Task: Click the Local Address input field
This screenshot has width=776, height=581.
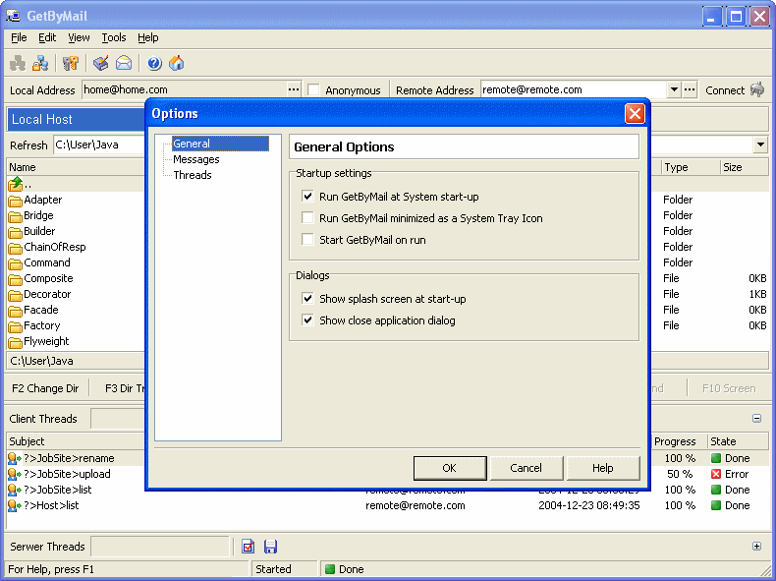Action: [185, 89]
